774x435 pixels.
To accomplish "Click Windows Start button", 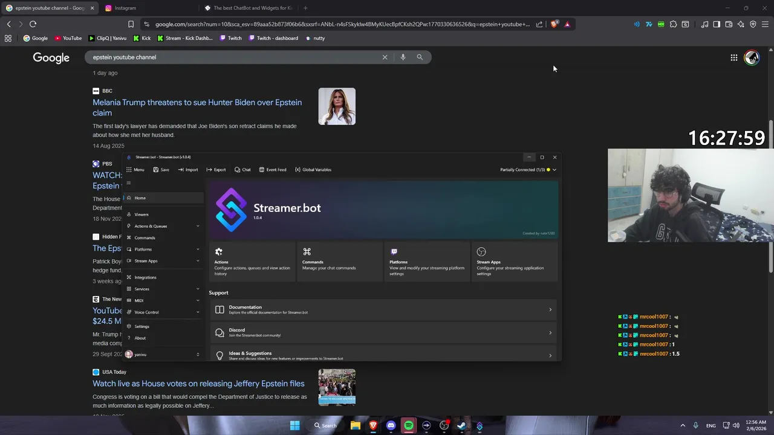I will 294,425.
